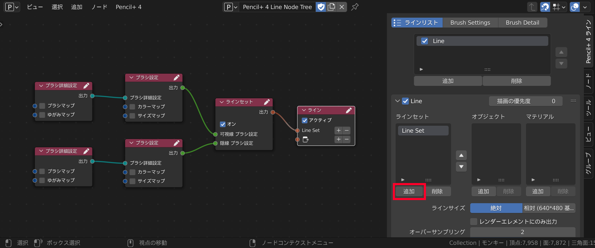Duplicate the node tree with the copy icon

click(x=331, y=7)
